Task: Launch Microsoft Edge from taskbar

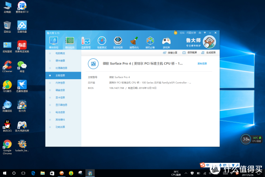Action: click(x=33, y=173)
